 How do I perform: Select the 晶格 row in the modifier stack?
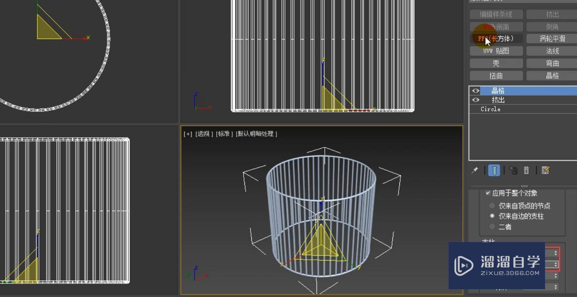[x=523, y=91]
